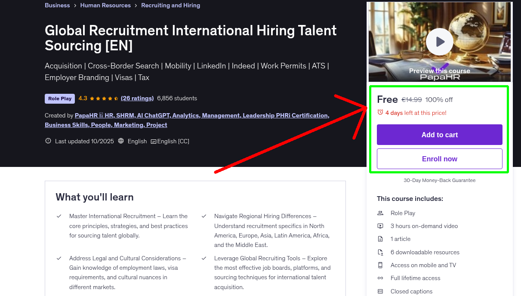Click the Enroll now button
Screen dimensions: 521x296
click(439, 158)
